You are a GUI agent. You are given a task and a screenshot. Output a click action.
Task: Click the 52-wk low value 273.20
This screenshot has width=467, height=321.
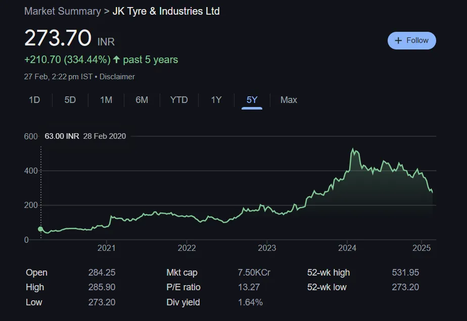coord(405,287)
